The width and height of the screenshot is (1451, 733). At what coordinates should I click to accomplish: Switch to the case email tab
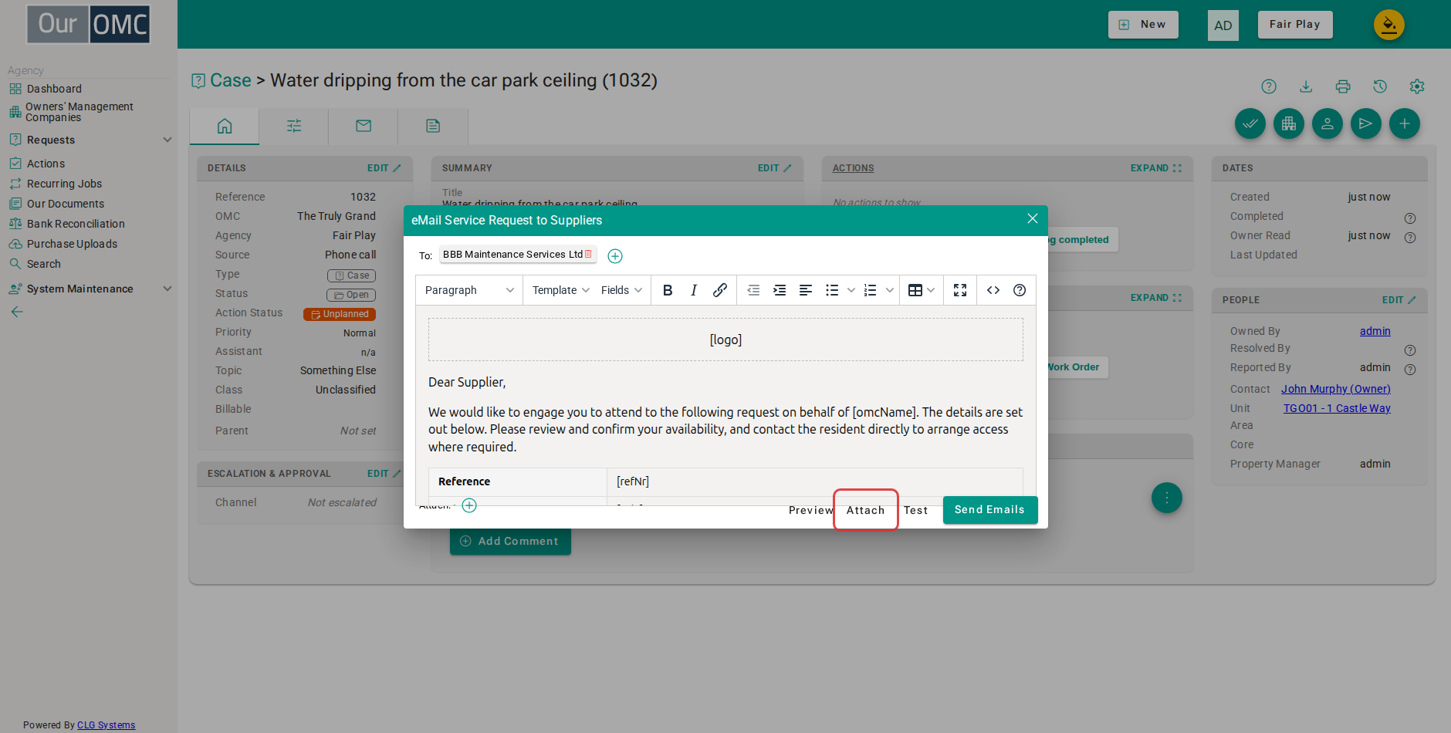pos(364,126)
